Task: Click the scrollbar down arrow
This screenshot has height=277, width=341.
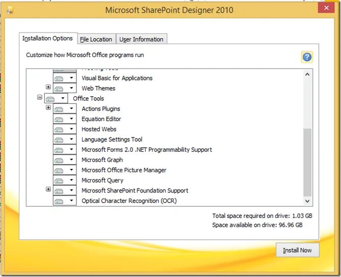Action: [307, 201]
